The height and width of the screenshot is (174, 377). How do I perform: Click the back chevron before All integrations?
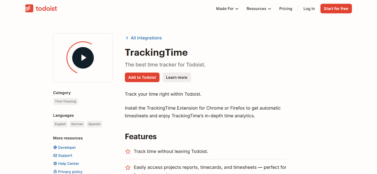(127, 38)
